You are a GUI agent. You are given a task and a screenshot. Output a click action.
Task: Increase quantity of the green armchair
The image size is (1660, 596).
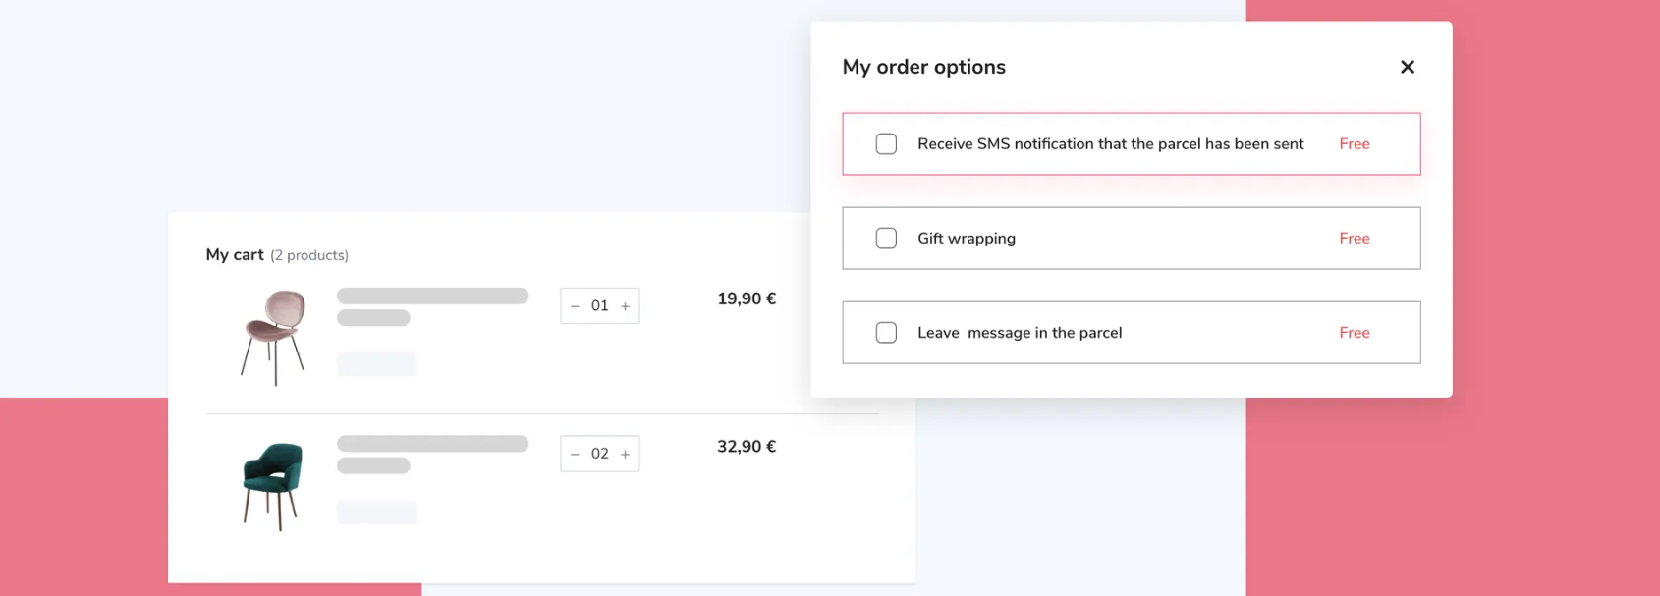coord(625,454)
